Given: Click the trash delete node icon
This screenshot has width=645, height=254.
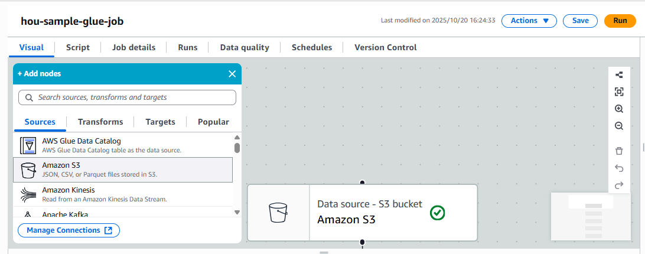Looking at the screenshot, I should (x=619, y=151).
